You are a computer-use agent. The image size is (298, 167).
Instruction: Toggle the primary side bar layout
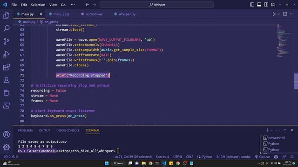[252, 5]
